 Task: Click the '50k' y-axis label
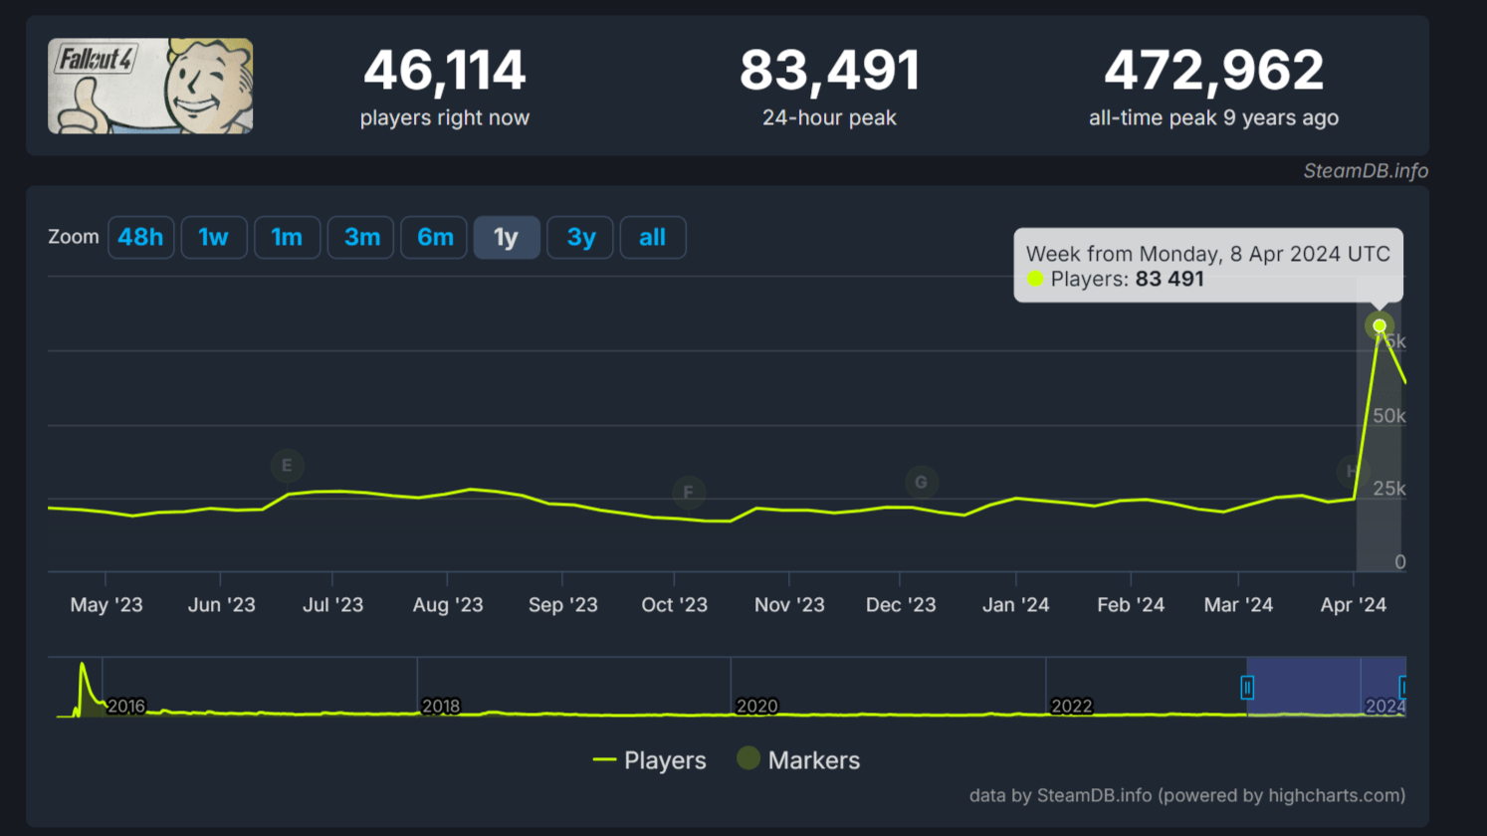(x=1389, y=416)
